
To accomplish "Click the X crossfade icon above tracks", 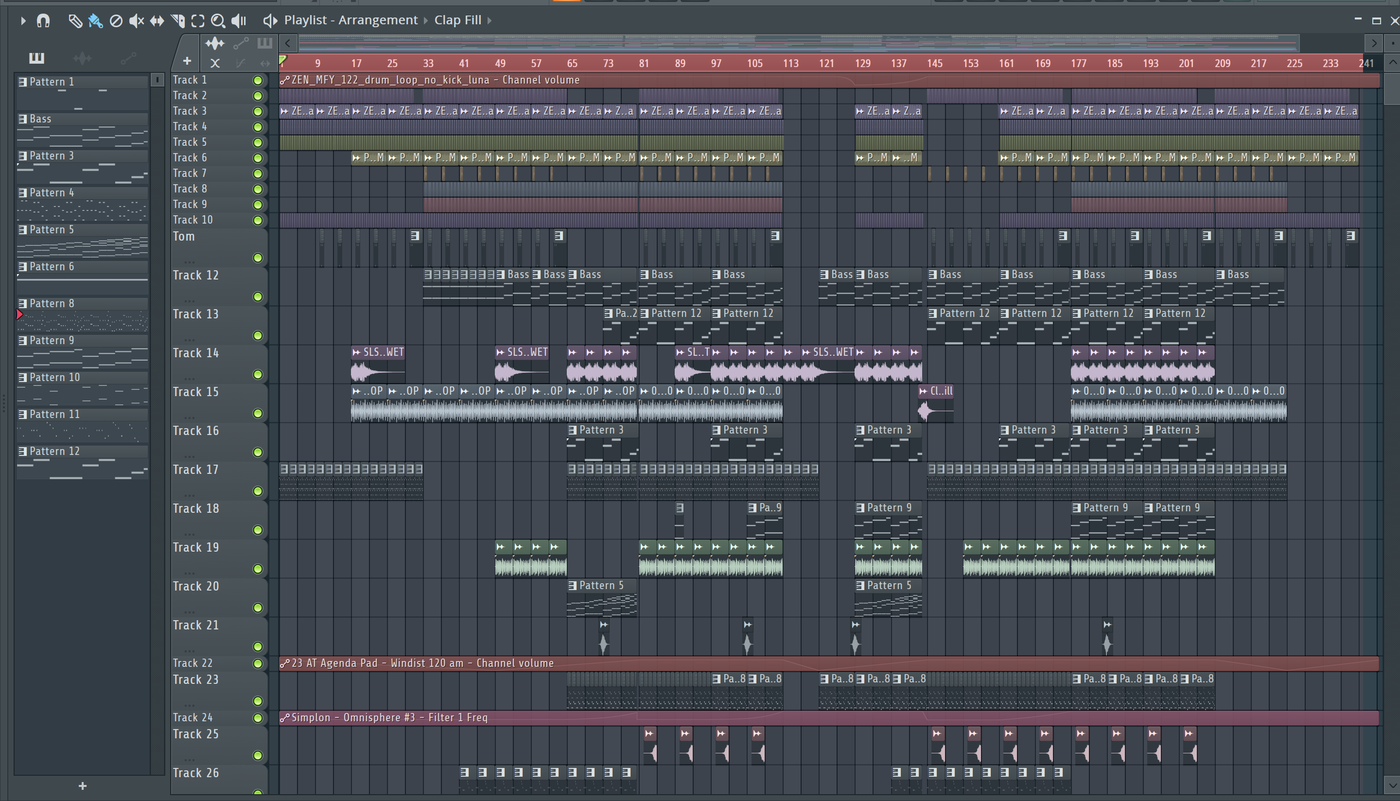I will tap(215, 63).
